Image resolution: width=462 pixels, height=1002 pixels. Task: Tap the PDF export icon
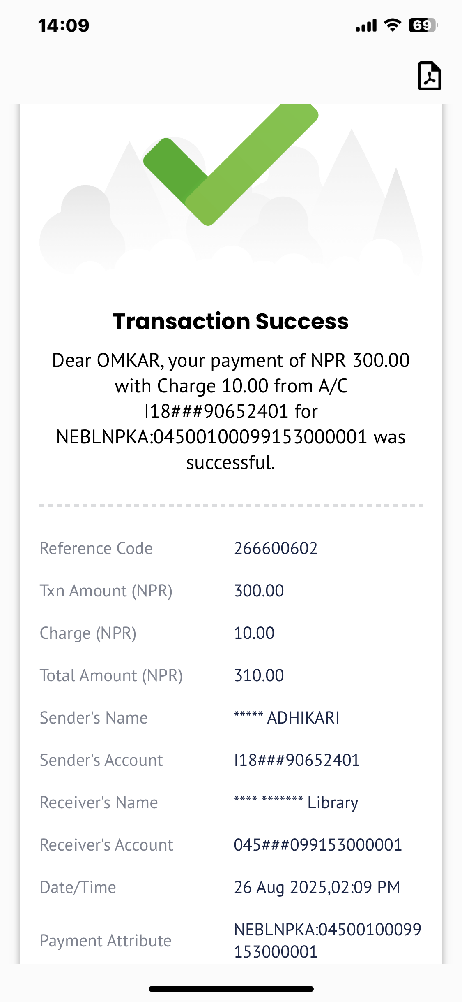click(429, 76)
